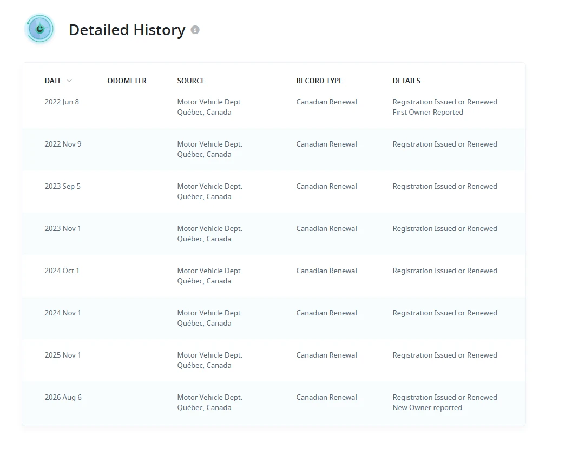Select the 2022 Nov 9 date cell

pos(63,144)
